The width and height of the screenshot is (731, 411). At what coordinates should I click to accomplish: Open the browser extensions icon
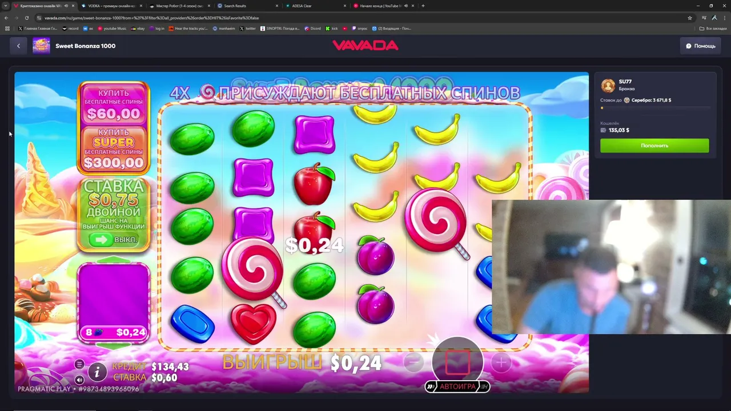(x=703, y=18)
